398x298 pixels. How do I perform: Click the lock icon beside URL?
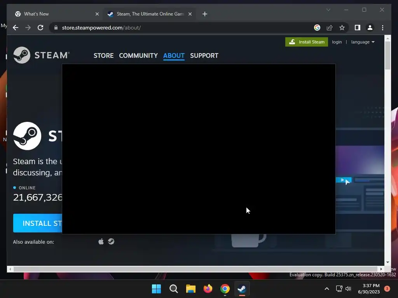(56, 28)
